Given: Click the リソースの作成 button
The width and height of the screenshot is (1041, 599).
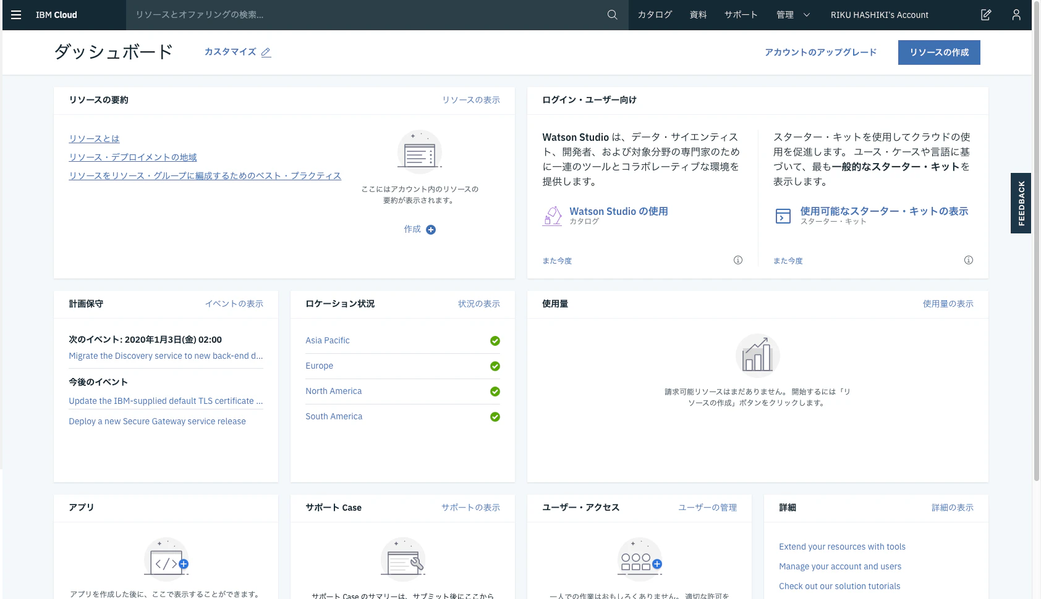Looking at the screenshot, I should pyautogui.click(x=939, y=52).
